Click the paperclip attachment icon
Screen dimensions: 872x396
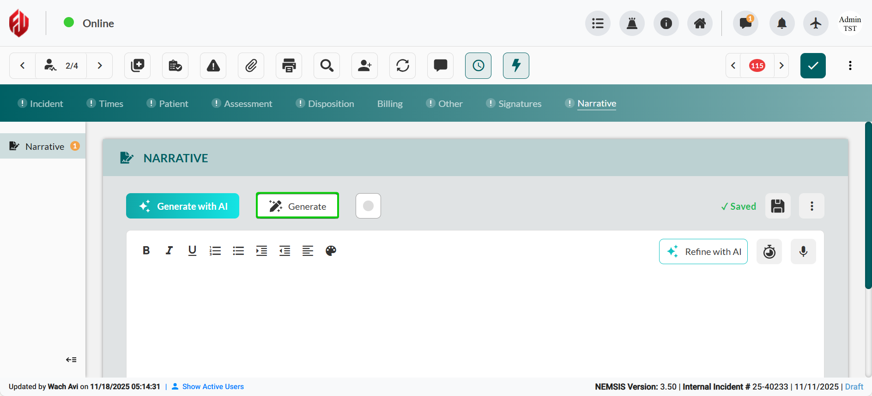coord(251,66)
